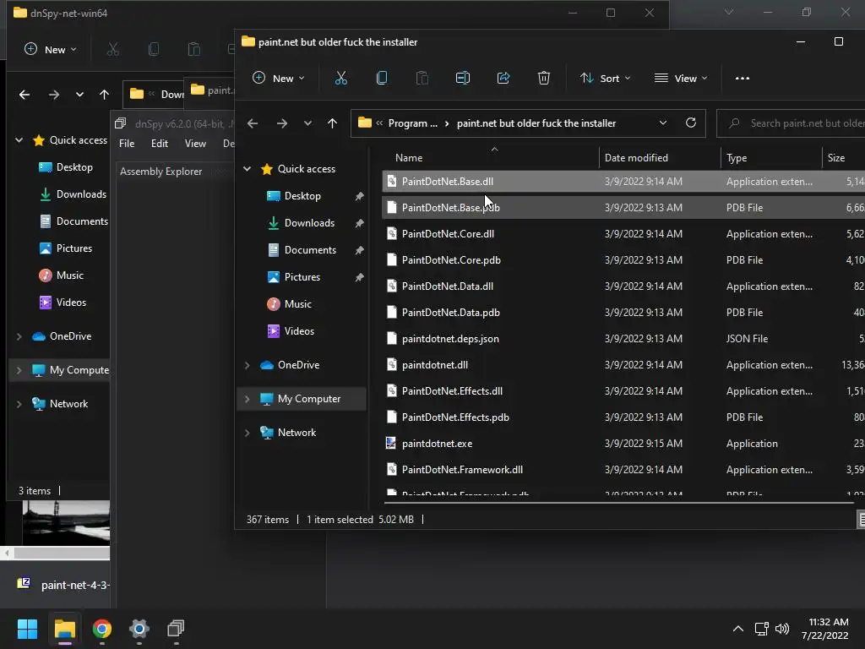Click Assembly Explorer tab in dnSpy
This screenshot has width=865, height=649.
click(161, 172)
